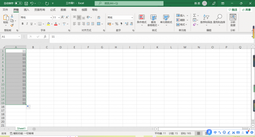Click the Wrap Text icon

pyautogui.click(x=99, y=17)
